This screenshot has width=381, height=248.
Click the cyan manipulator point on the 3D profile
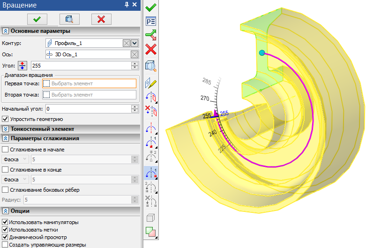[x=262, y=53]
